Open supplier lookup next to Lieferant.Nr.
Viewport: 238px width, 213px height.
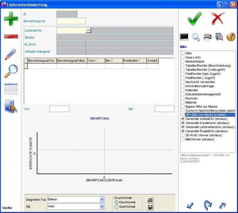88,31
